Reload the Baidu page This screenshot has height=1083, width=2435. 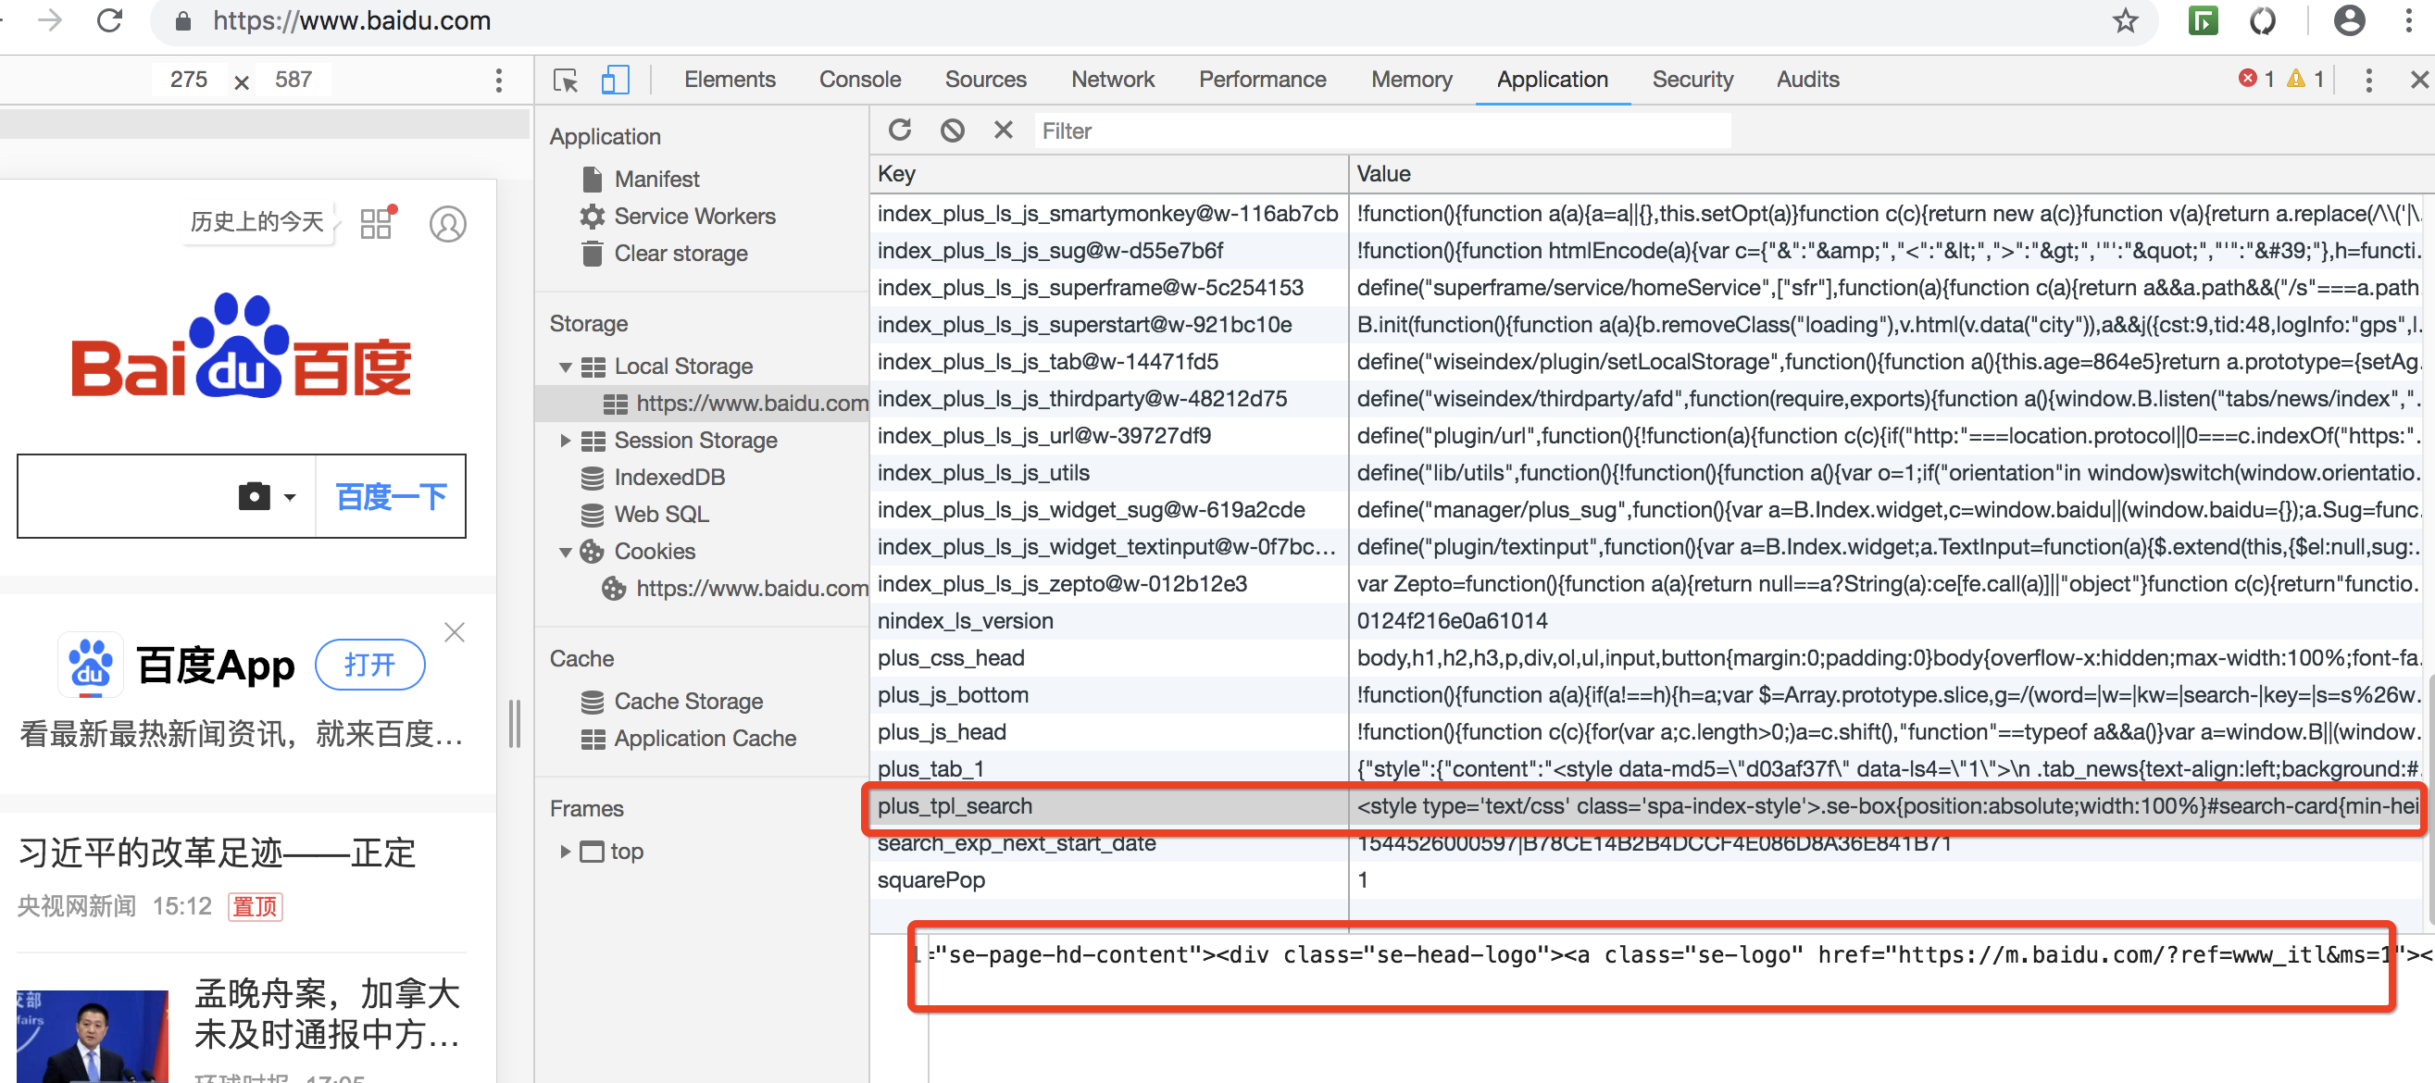coord(109,20)
